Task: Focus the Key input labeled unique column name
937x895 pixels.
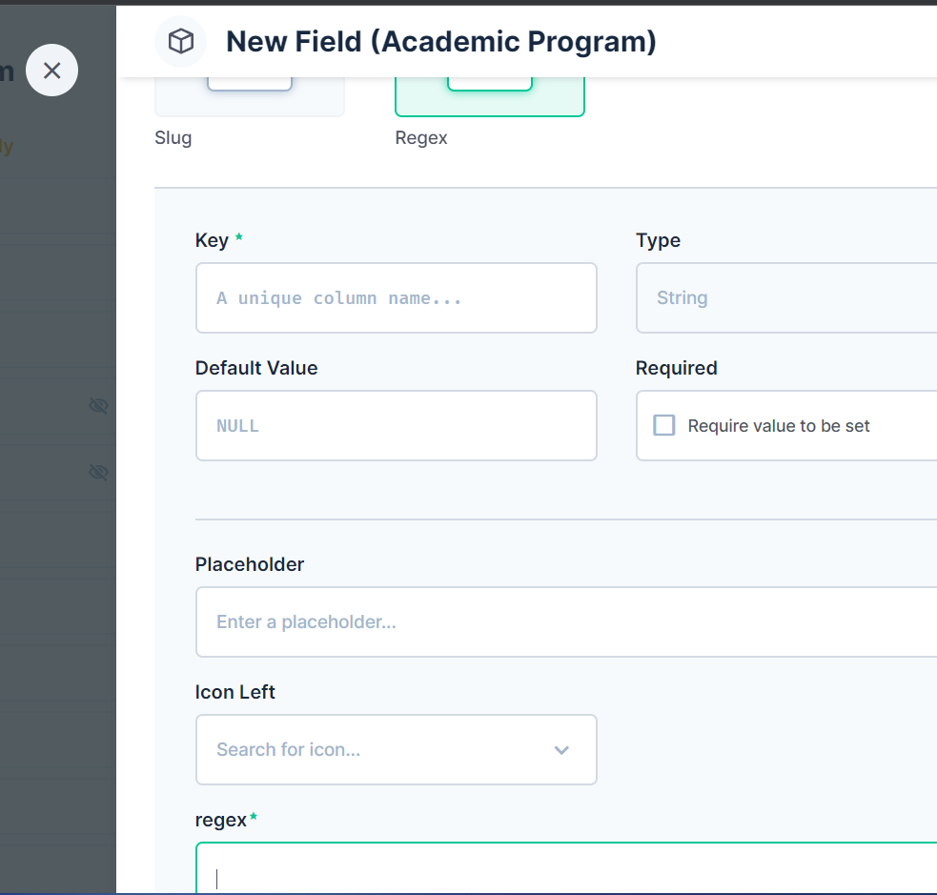Action: pos(396,297)
